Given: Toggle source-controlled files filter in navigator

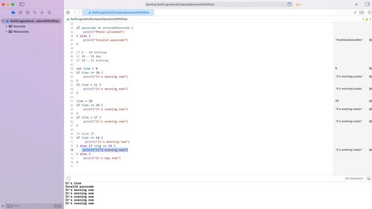Looking at the screenshot, I should [59, 206].
